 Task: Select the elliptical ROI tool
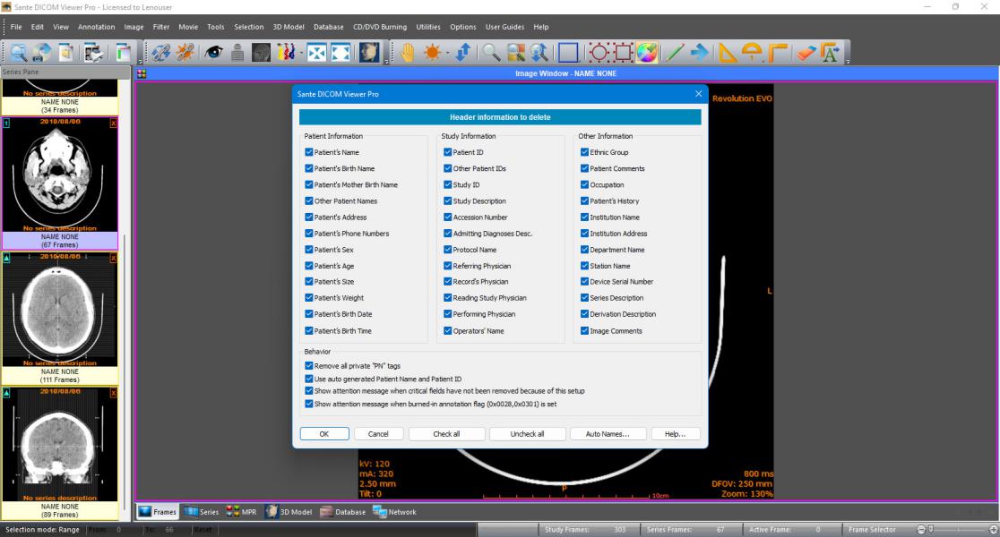pos(599,52)
